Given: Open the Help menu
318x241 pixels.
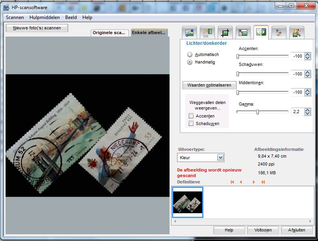Looking at the screenshot, I should (87, 17).
